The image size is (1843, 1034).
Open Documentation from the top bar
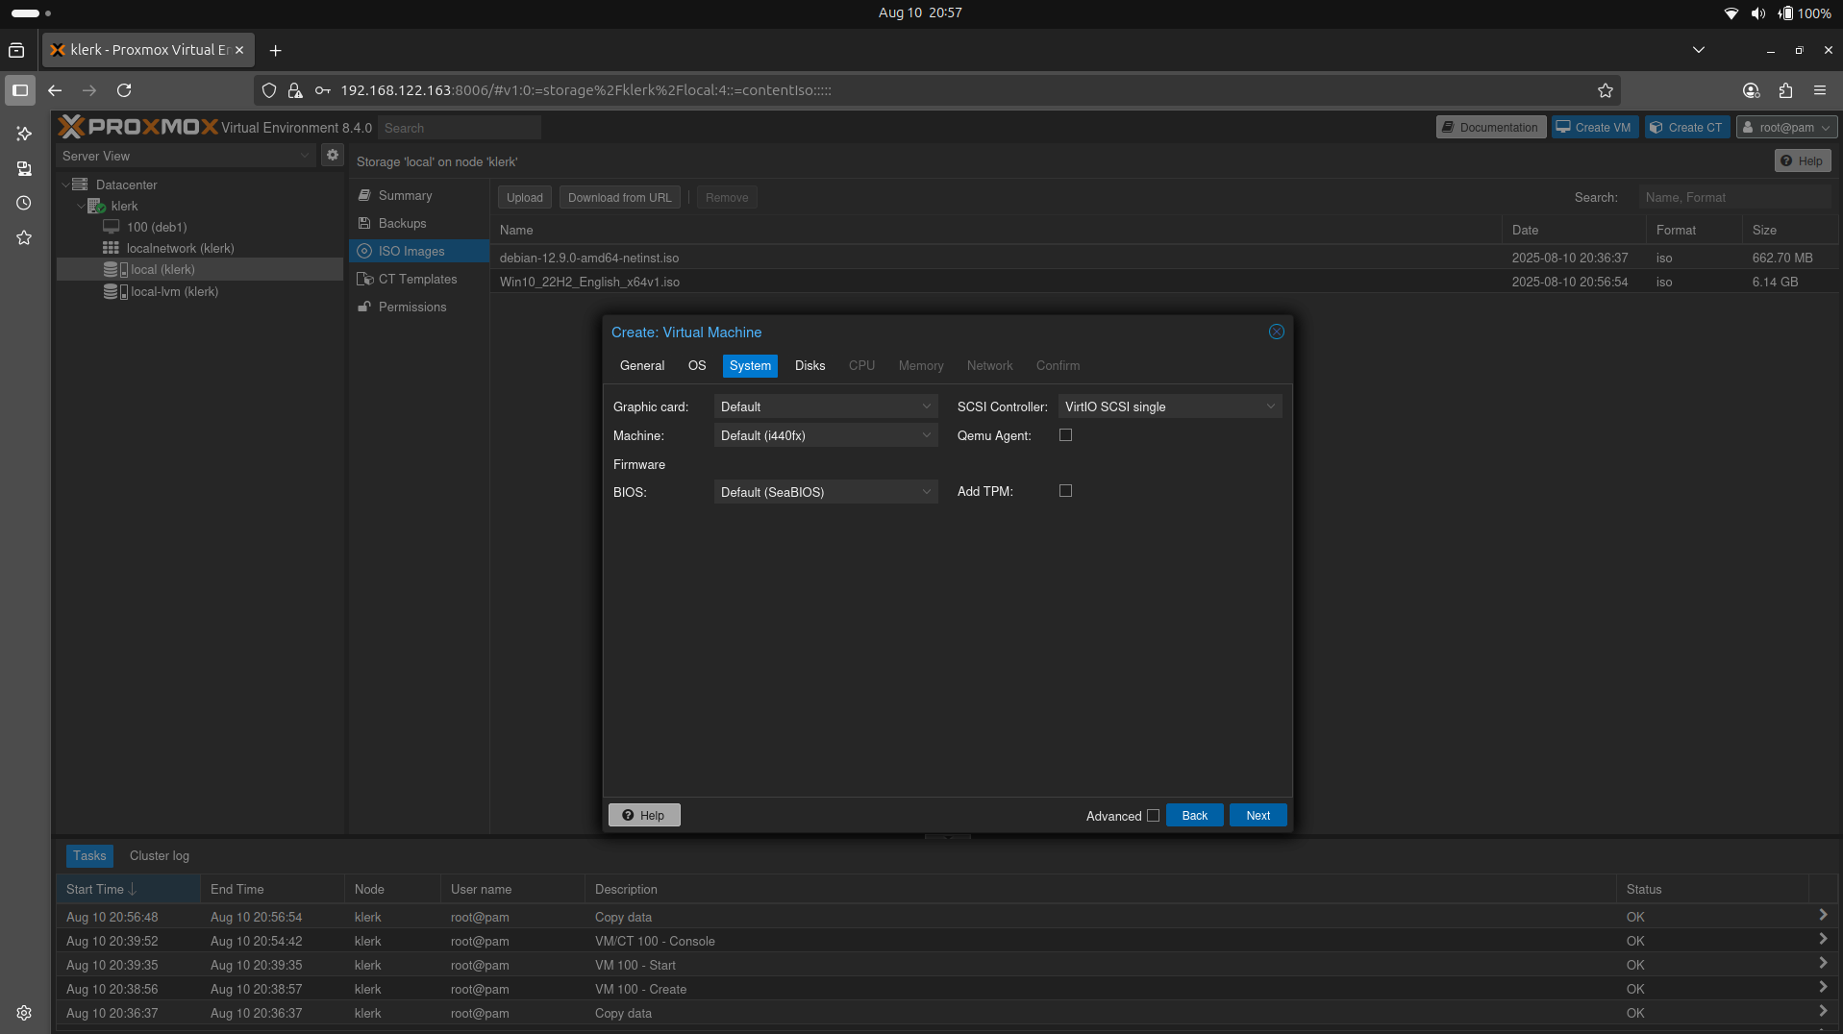[1490, 126]
